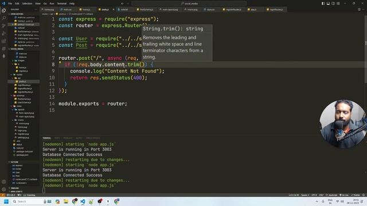This screenshot has width=367, height=206.
Task: Open Source Control view in activity bar
Action: 4,26
